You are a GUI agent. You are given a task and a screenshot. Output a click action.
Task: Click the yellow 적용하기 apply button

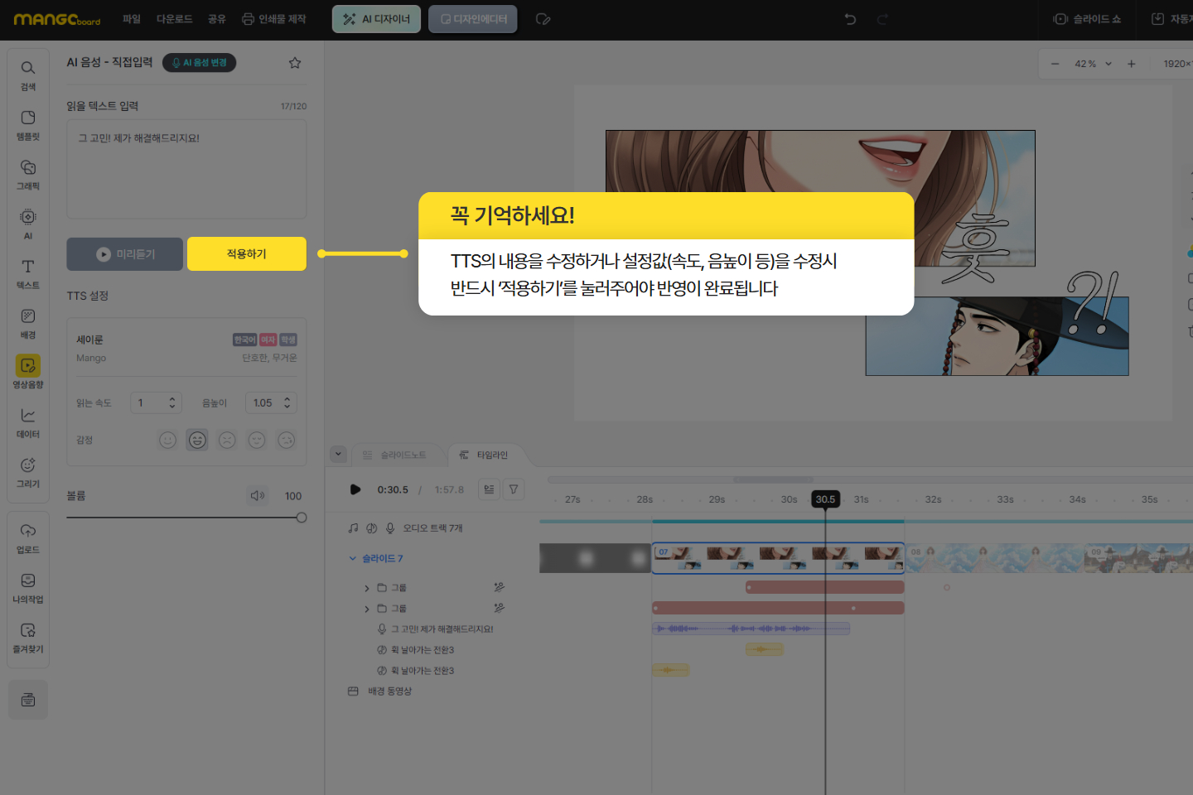pyautogui.click(x=247, y=254)
